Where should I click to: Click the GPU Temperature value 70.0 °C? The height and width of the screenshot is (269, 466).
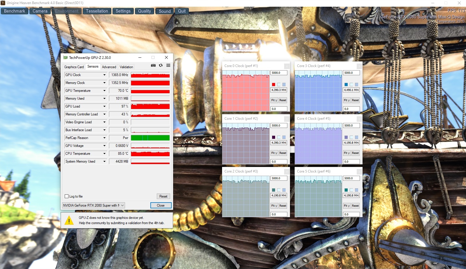click(119, 91)
